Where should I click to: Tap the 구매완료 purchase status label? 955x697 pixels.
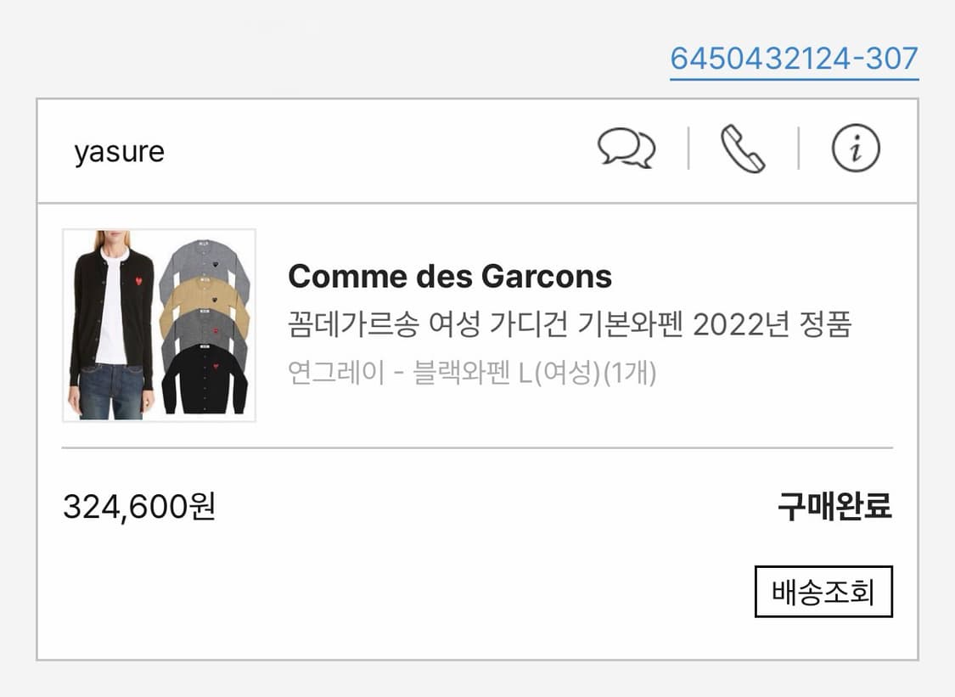[833, 508]
